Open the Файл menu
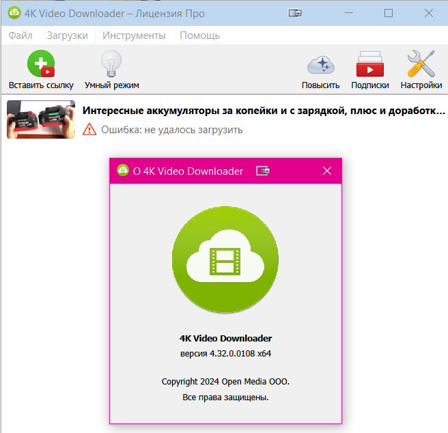 pyautogui.click(x=20, y=36)
